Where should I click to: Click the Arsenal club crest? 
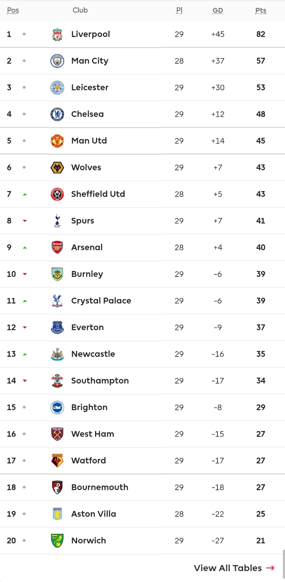tap(57, 247)
